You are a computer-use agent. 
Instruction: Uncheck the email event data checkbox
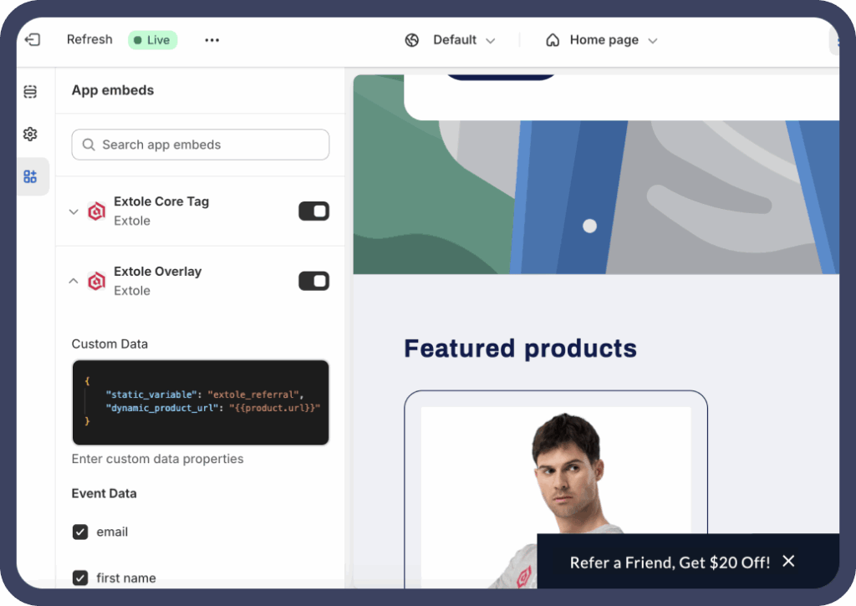point(79,532)
